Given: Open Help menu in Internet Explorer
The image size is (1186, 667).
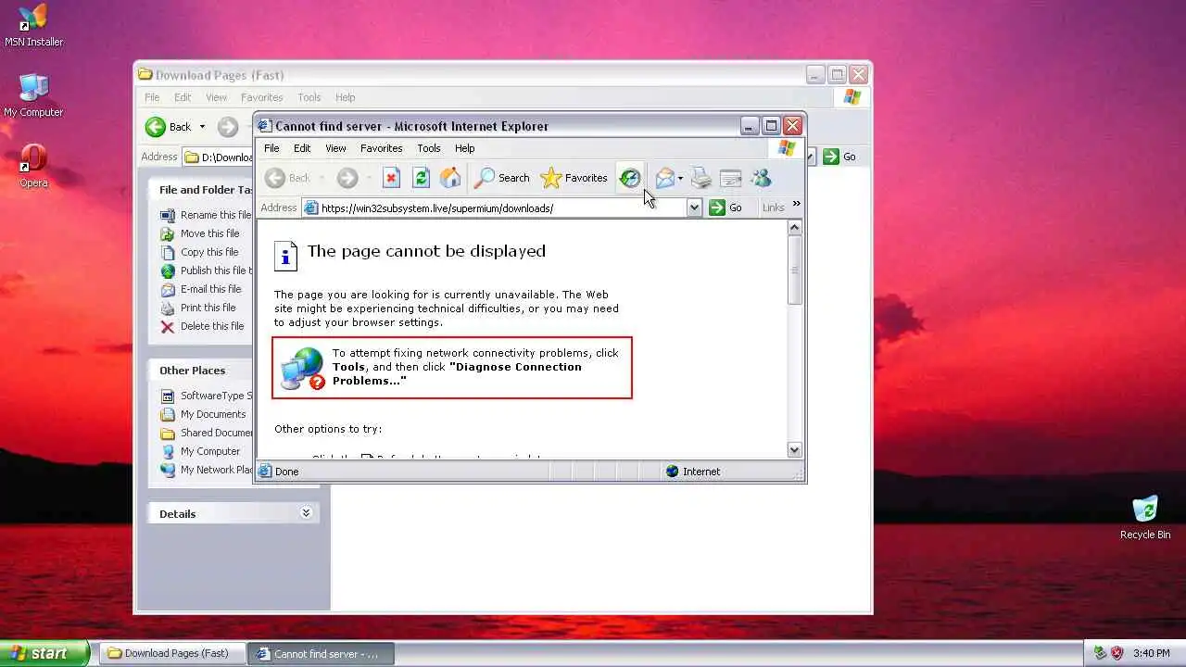Looking at the screenshot, I should click(x=464, y=148).
